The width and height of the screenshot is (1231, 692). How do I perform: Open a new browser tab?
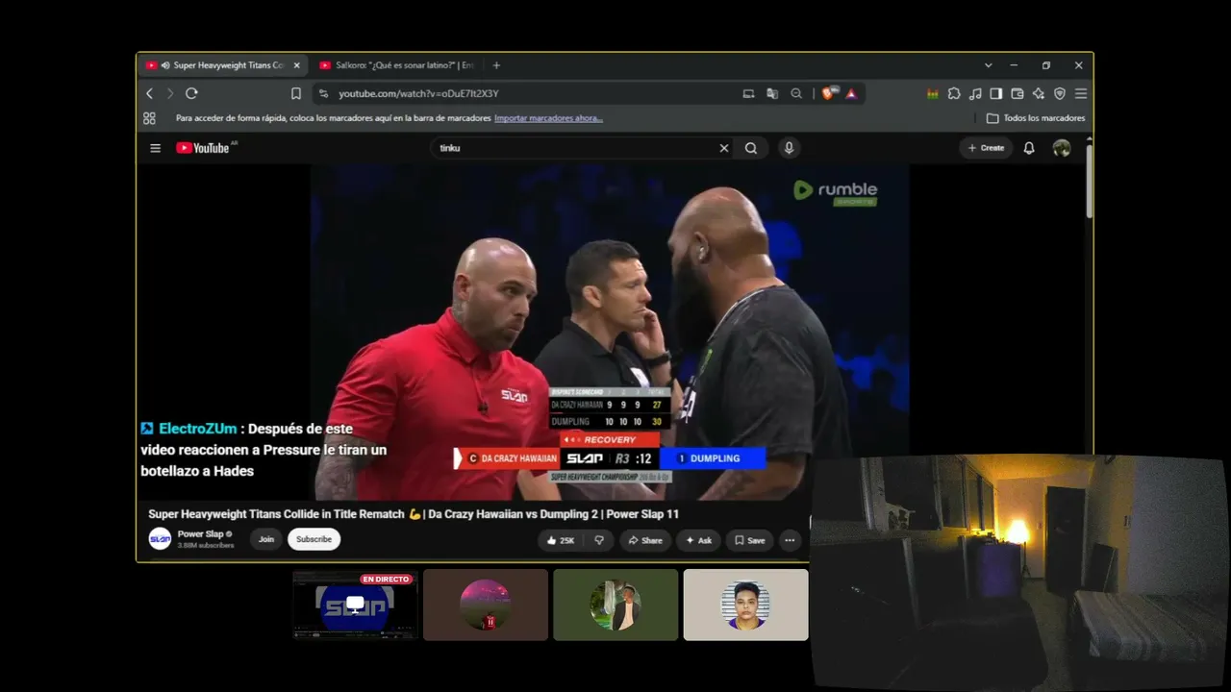[496, 65]
